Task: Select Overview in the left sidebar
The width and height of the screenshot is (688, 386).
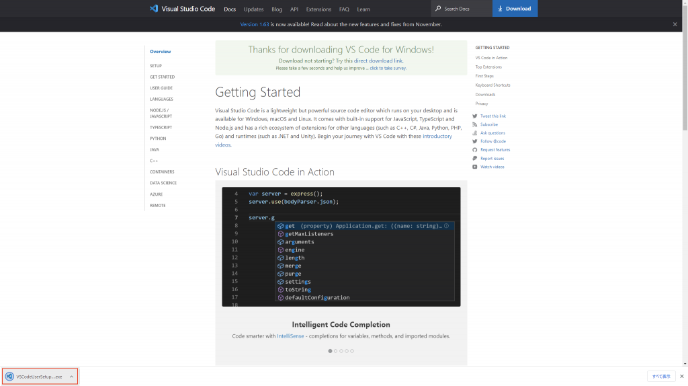Action: point(160,51)
